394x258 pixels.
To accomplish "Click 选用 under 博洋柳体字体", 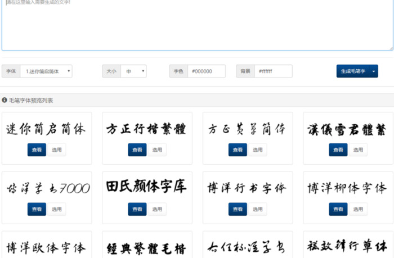I will click(x=359, y=209).
